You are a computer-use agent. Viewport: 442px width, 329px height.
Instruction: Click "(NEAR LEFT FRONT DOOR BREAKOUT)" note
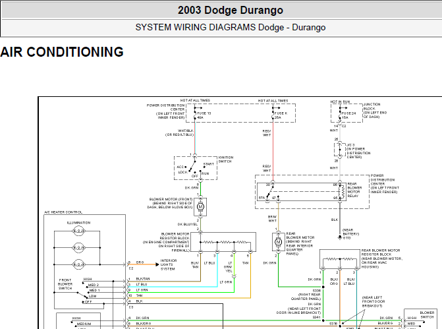click(x=372, y=301)
